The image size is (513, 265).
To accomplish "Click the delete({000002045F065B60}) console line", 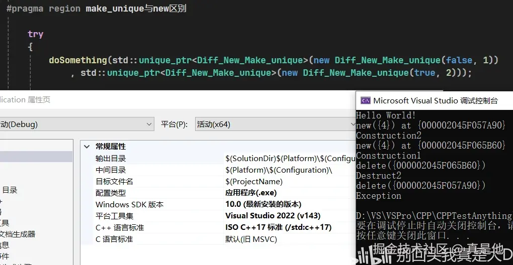I will pyautogui.click(x=421, y=166).
